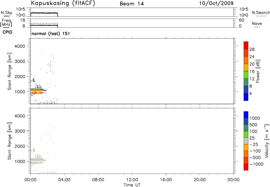Select the yellow-orange Power segment between 16 and 20
Viewport: 270px width, 187px height.
click(x=246, y=67)
